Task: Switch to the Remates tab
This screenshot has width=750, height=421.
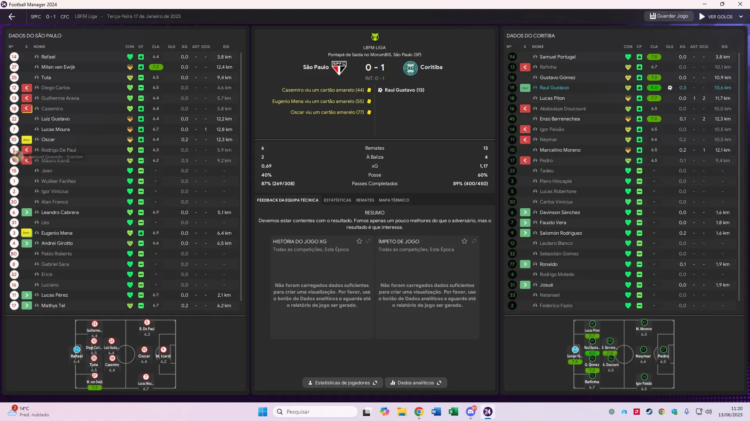Action: click(365, 200)
